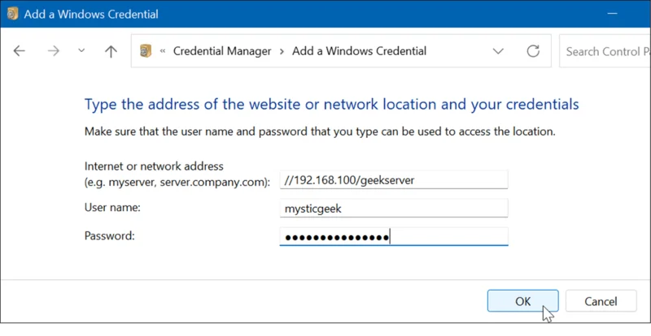Refresh the current page

point(533,51)
